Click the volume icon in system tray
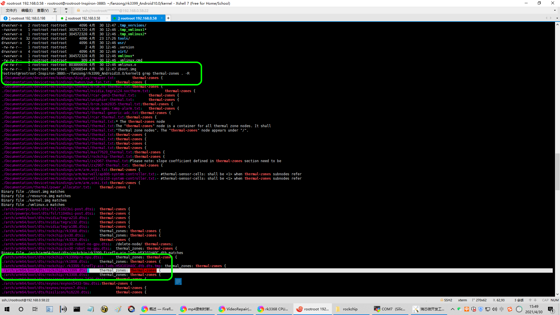Image resolution: width=560 pixels, height=315 pixels. pos(495,309)
